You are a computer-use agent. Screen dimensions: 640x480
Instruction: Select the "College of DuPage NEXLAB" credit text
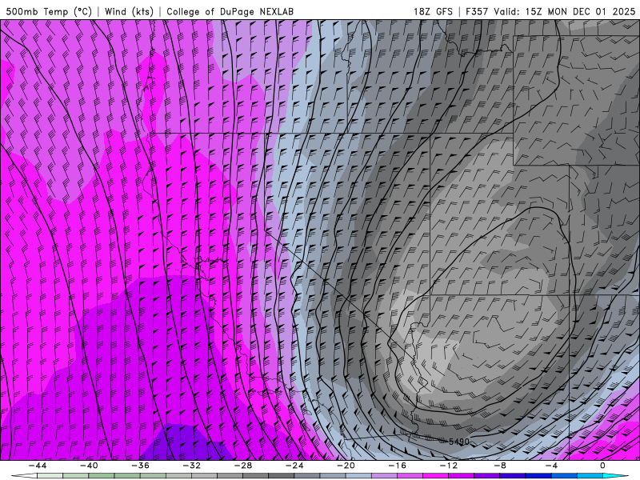click(230, 11)
